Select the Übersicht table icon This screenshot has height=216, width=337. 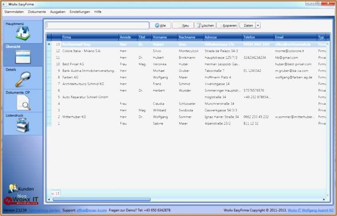(23, 57)
